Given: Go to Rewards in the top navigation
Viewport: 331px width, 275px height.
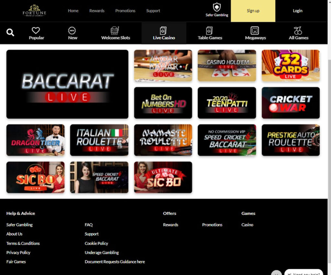Looking at the screenshot, I should click(97, 11).
